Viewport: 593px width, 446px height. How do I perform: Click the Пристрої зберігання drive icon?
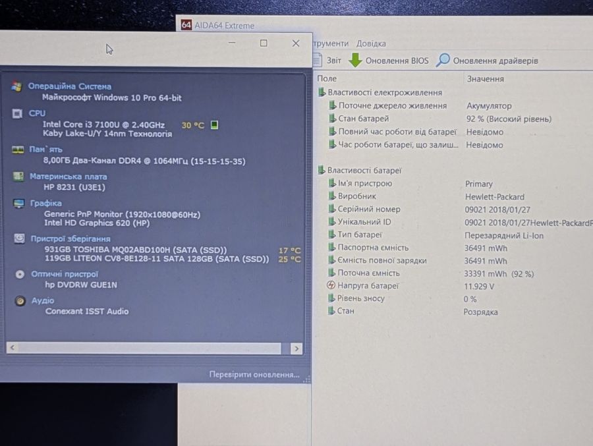[x=20, y=238]
